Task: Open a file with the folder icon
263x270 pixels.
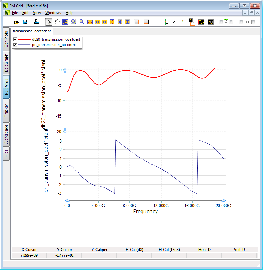Action: point(17,22)
